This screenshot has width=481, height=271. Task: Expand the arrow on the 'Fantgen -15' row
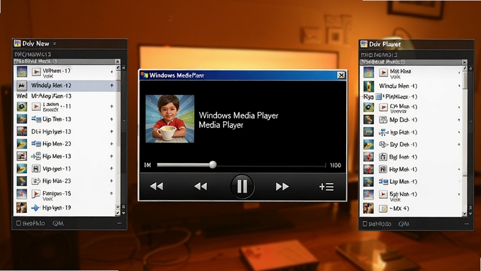pyautogui.click(x=112, y=193)
